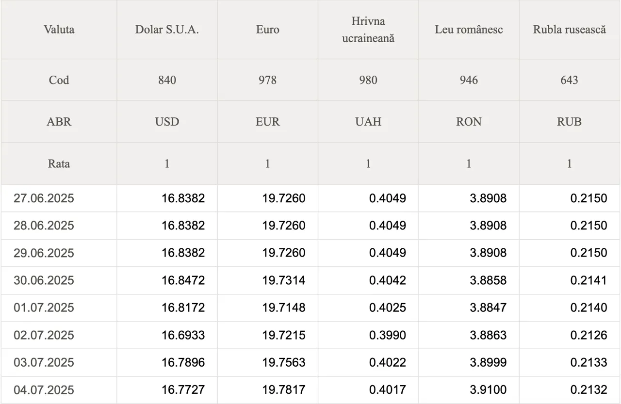Screen dimensions: 621x404
Task: Select the 27.06.2025 date row
Action: 44,198
